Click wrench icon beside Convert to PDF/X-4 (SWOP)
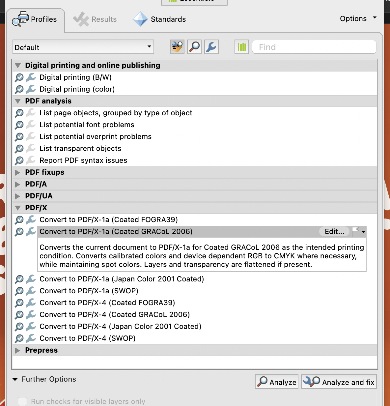Image resolution: width=390 pixels, height=406 pixels. point(31,338)
